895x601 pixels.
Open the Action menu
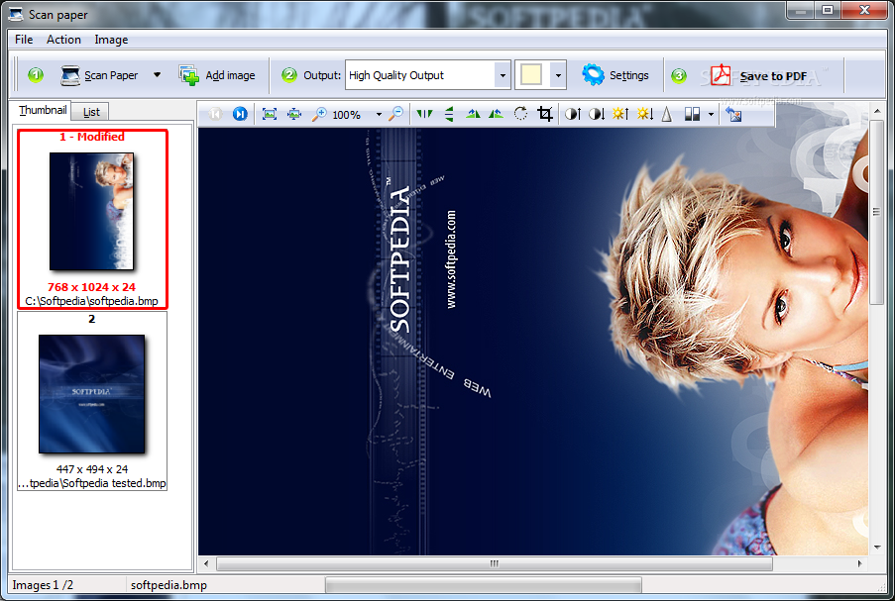(x=63, y=40)
